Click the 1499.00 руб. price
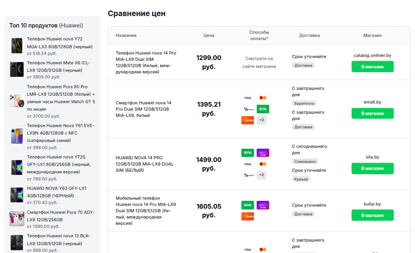Viewport: 415px width, 253px height. [209, 164]
